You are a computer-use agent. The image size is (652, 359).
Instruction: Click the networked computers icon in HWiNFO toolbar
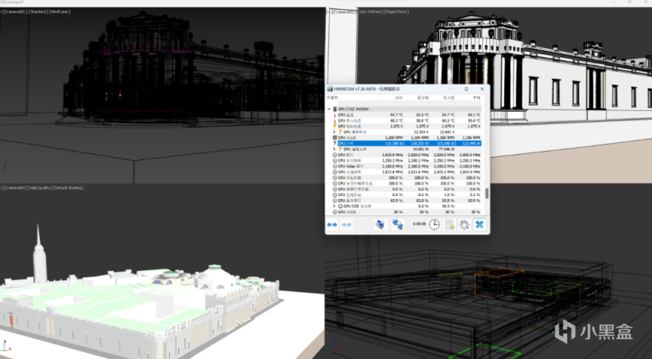click(398, 225)
